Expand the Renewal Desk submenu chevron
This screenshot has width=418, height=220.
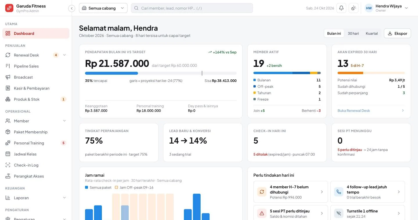point(64,55)
